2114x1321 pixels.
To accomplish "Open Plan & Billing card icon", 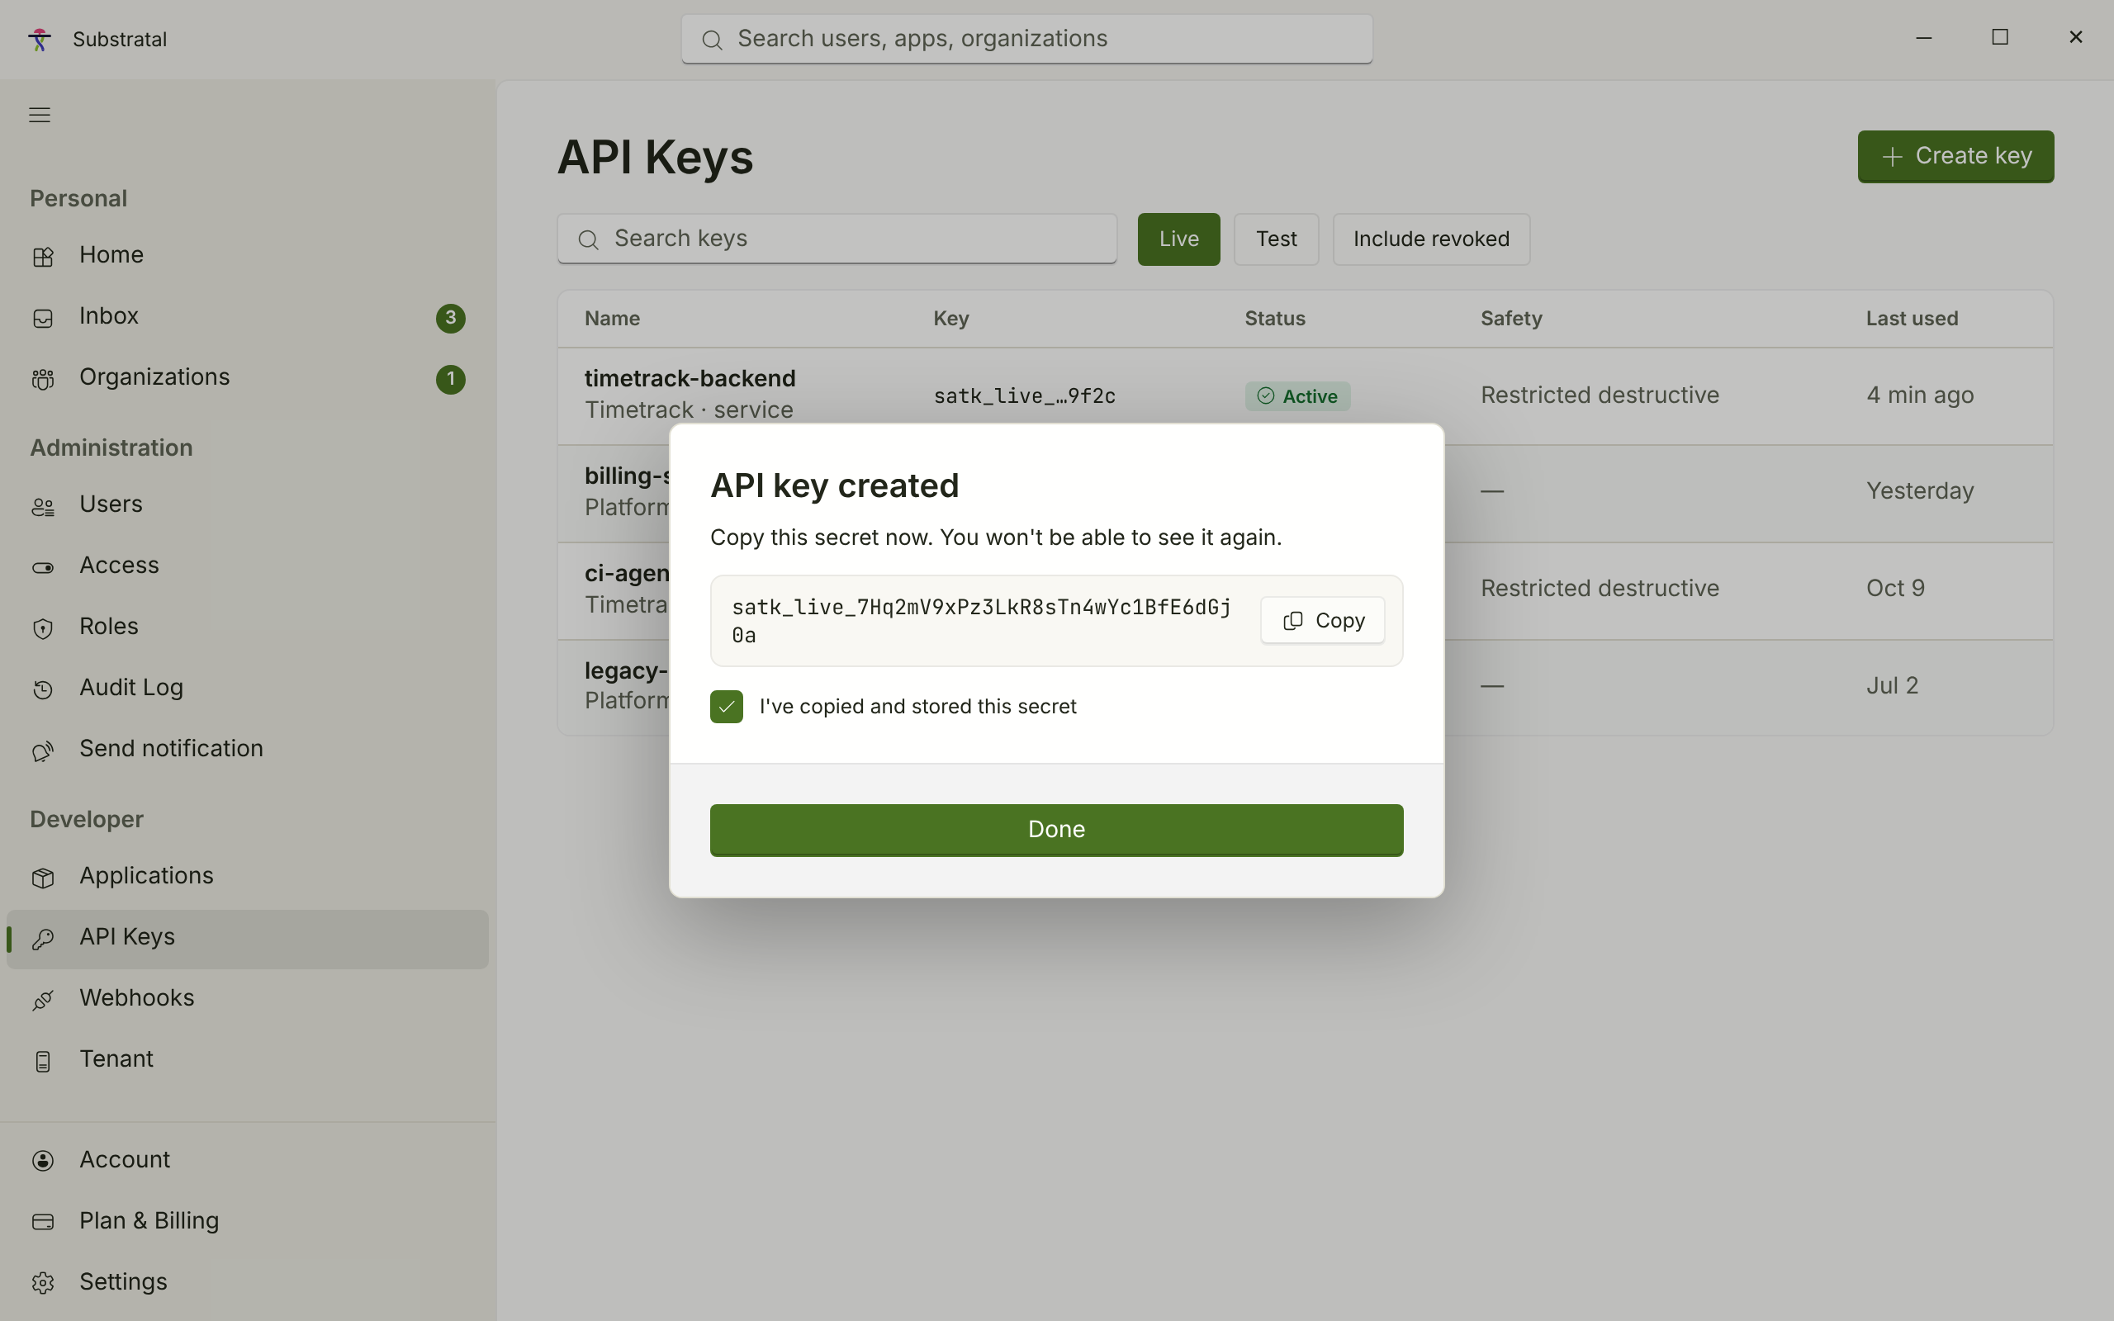I will (x=43, y=1222).
